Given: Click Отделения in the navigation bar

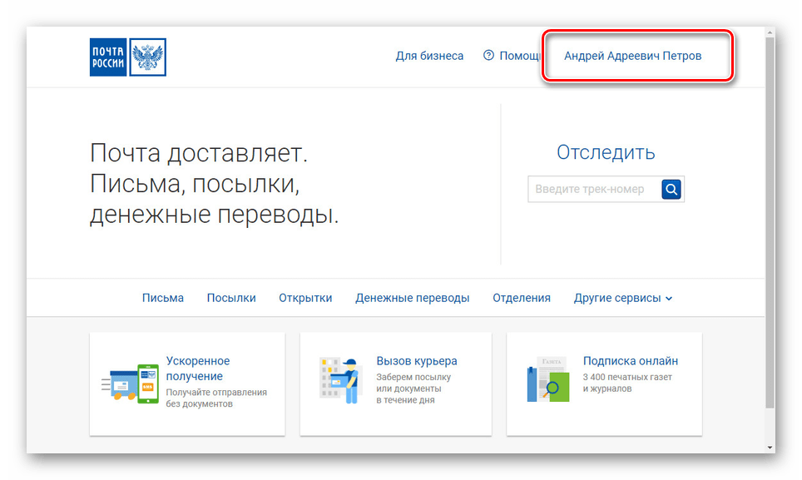Looking at the screenshot, I should click(521, 297).
